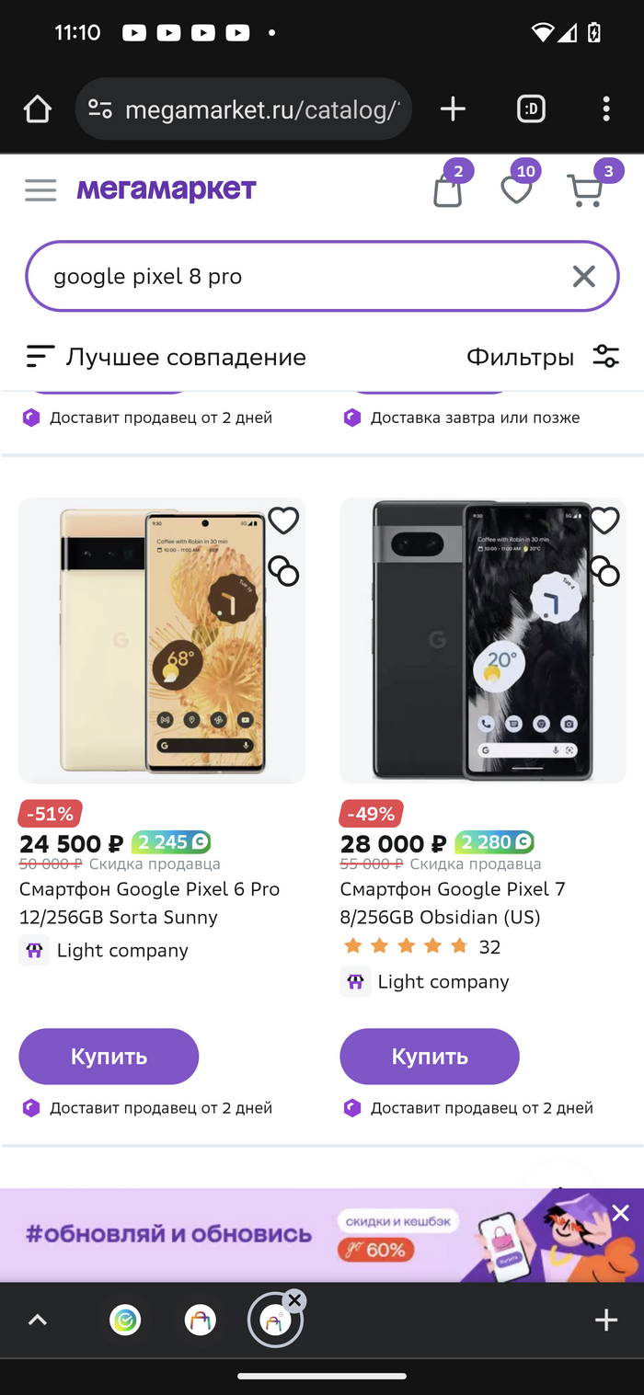Open a new browser tab

click(x=453, y=109)
